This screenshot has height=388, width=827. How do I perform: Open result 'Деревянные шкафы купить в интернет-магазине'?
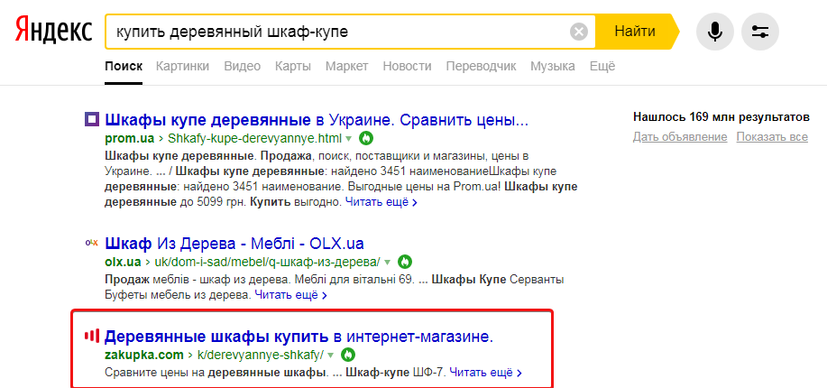coord(299,337)
